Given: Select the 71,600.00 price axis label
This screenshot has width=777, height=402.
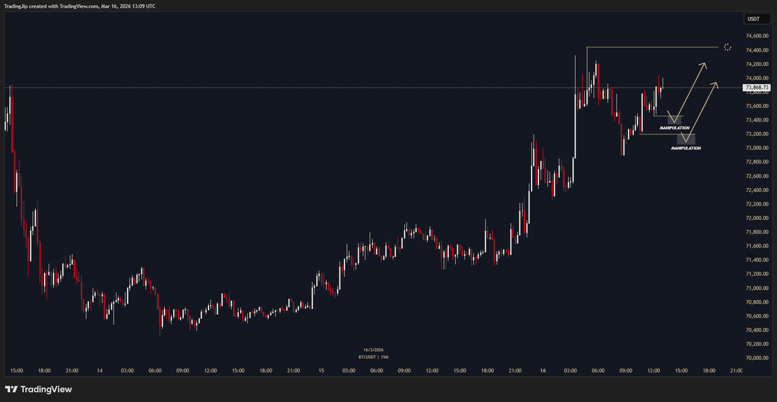Looking at the screenshot, I should pyautogui.click(x=757, y=246).
